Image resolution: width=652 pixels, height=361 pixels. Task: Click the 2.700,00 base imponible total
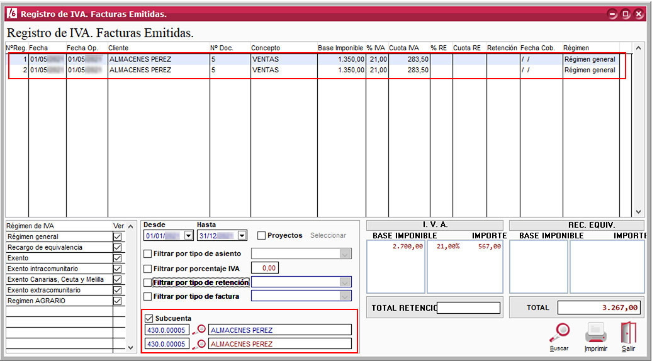point(407,247)
